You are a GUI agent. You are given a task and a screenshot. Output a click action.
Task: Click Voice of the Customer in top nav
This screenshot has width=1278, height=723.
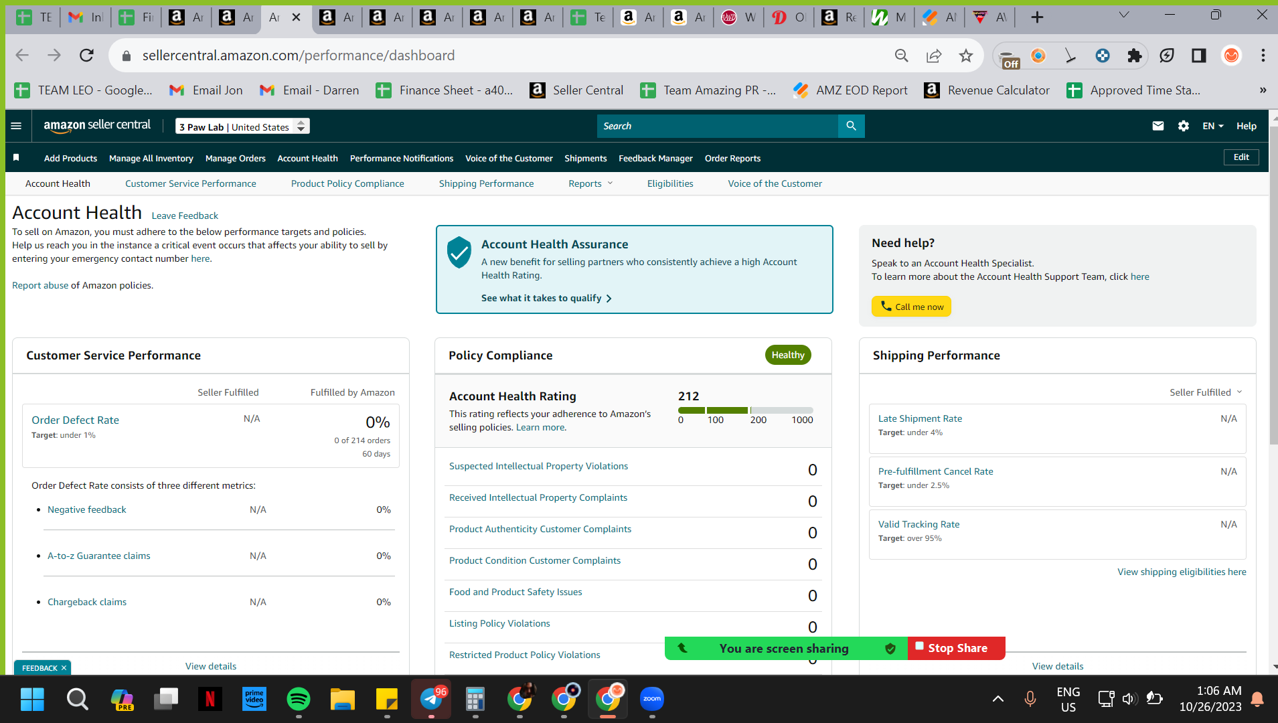pyautogui.click(x=509, y=158)
